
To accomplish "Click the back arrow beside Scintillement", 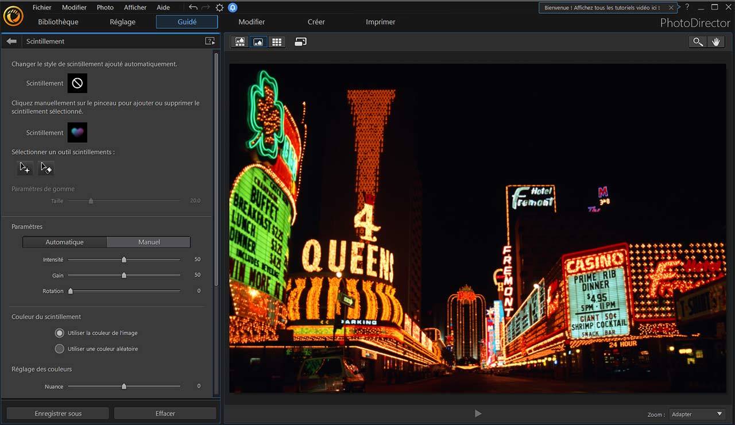I will tap(11, 41).
